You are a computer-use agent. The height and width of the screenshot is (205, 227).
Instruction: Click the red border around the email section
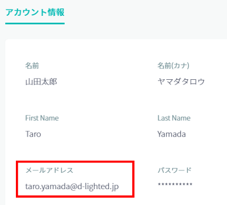[75, 162]
